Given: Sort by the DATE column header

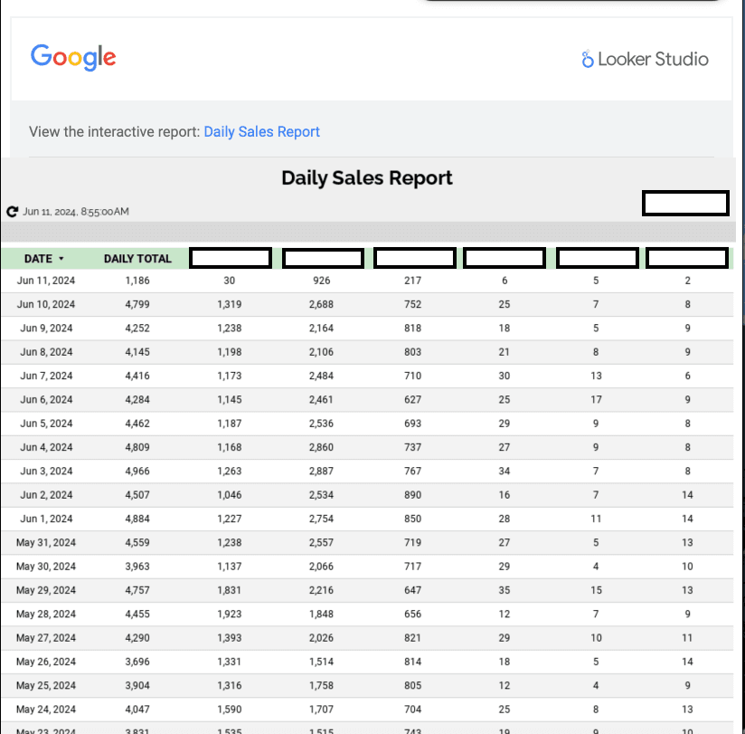Looking at the screenshot, I should (43, 259).
